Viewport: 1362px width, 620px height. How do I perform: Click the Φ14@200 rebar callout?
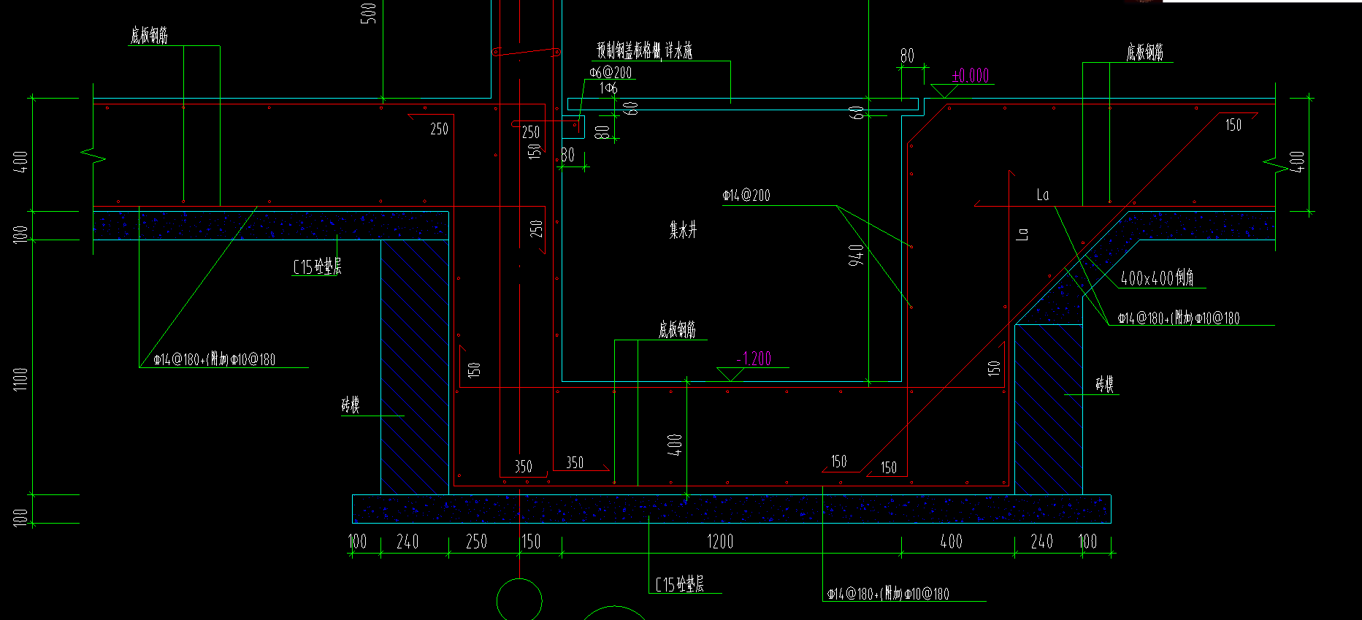pyautogui.click(x=746, y=195)
